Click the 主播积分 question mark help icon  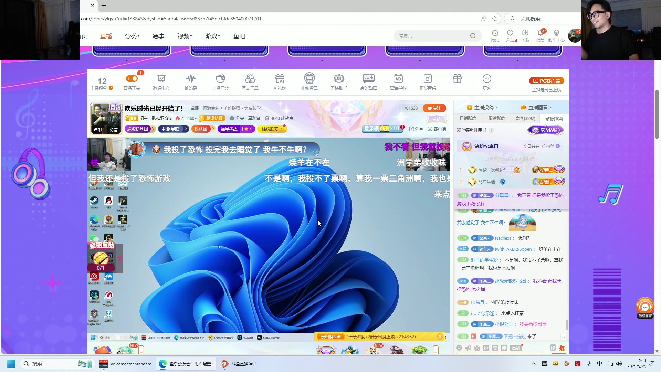tap(111, 88)
